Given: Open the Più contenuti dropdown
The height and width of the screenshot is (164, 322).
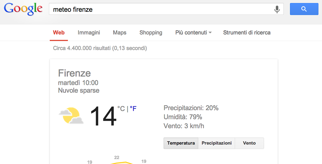Looking at the screenshot, I should click(x=191, y=32).
